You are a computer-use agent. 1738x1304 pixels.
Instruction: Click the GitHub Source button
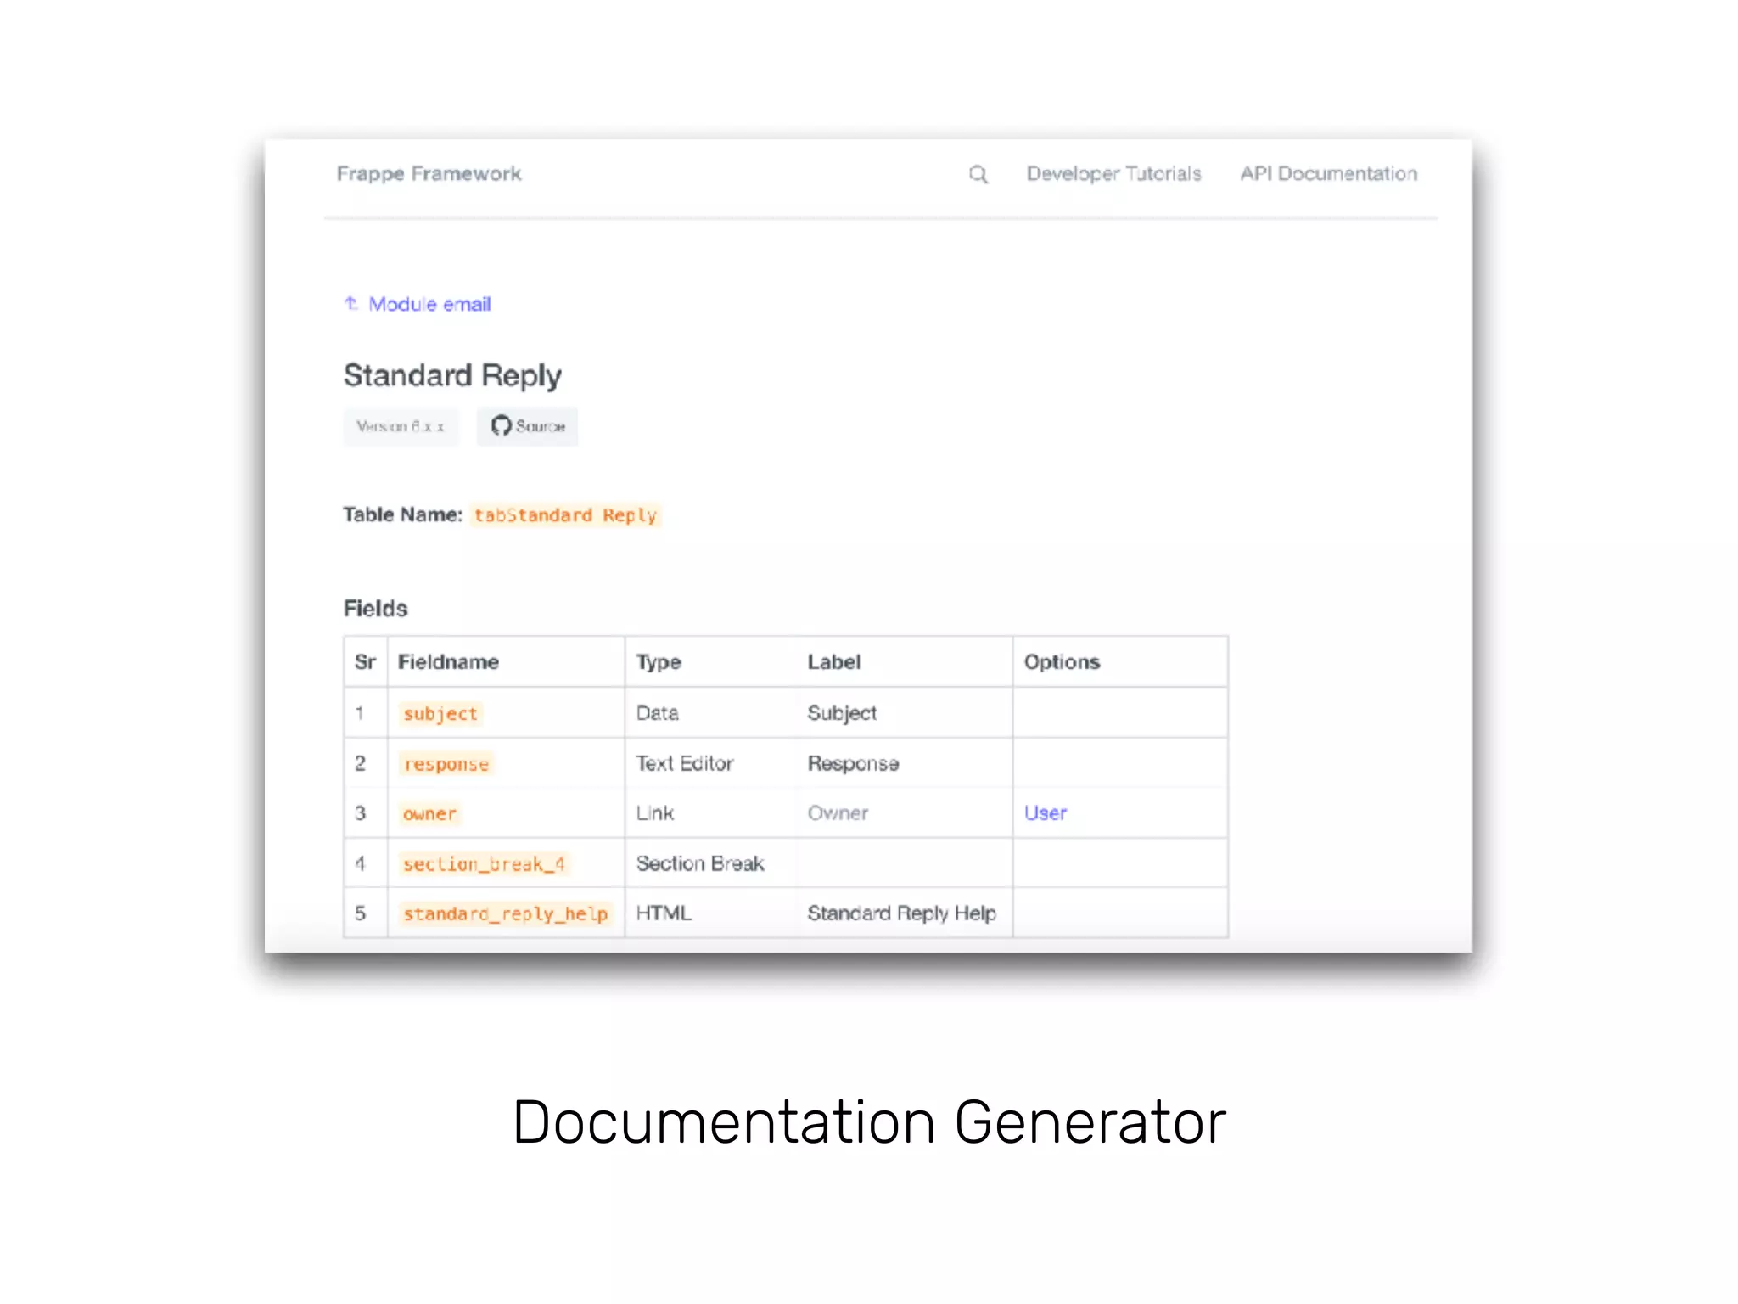(527, 426)
